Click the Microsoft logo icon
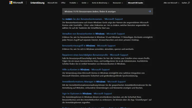 point(11,3)
